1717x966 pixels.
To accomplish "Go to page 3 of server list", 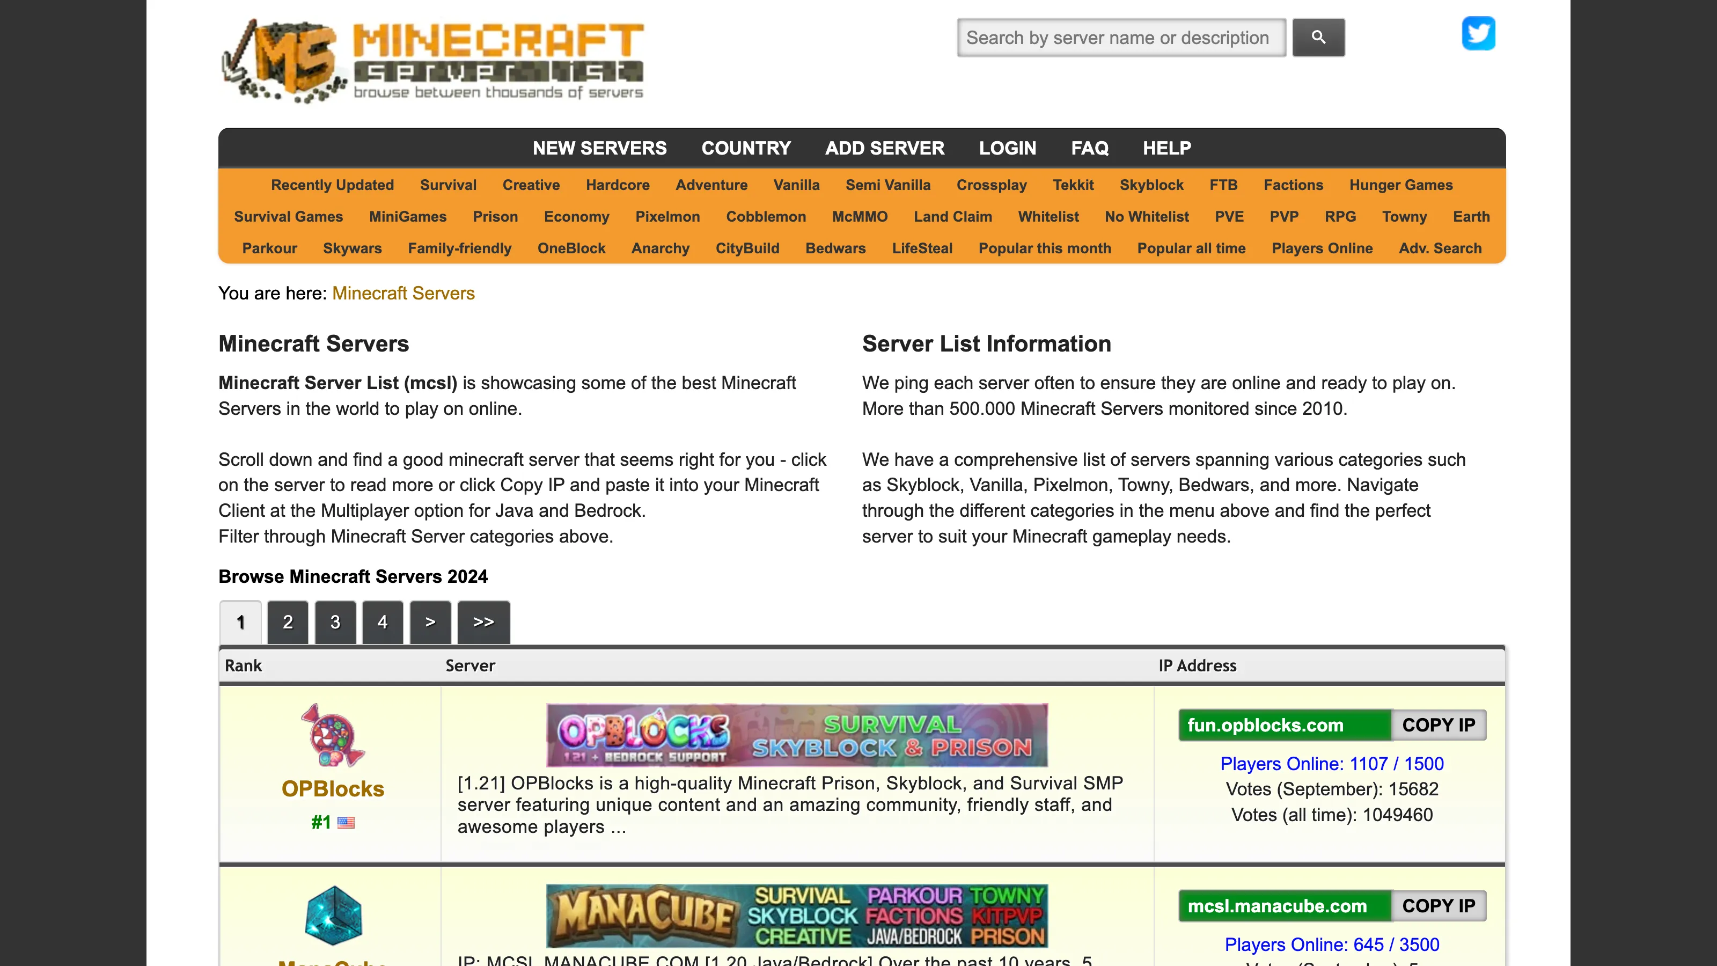I will [x=335, y=622].
